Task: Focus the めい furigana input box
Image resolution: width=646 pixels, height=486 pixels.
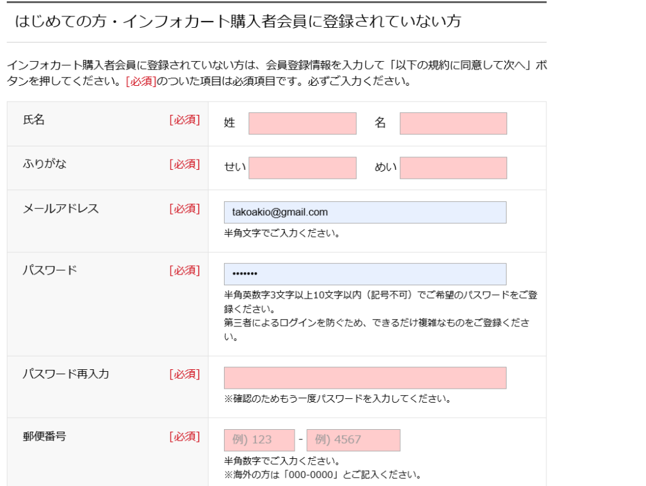Action: 453,168
